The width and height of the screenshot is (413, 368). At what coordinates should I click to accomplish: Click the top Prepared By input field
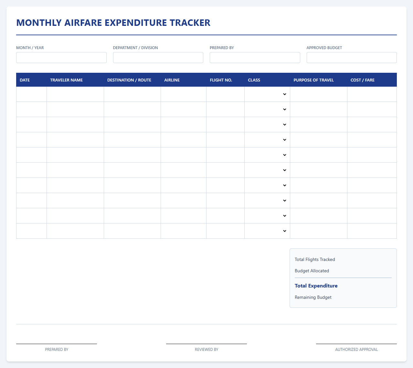[x=255, y=58]
